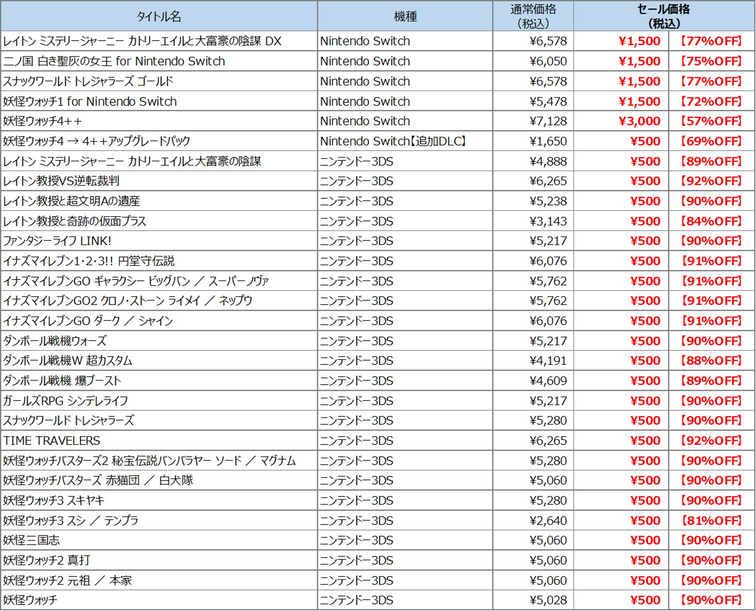
Task: Click the タイトル名 column header
Action: click(x=159, y=16)
